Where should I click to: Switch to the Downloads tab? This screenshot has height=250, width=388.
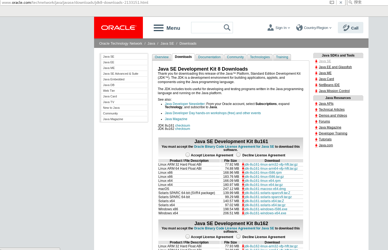coord(183,57)
